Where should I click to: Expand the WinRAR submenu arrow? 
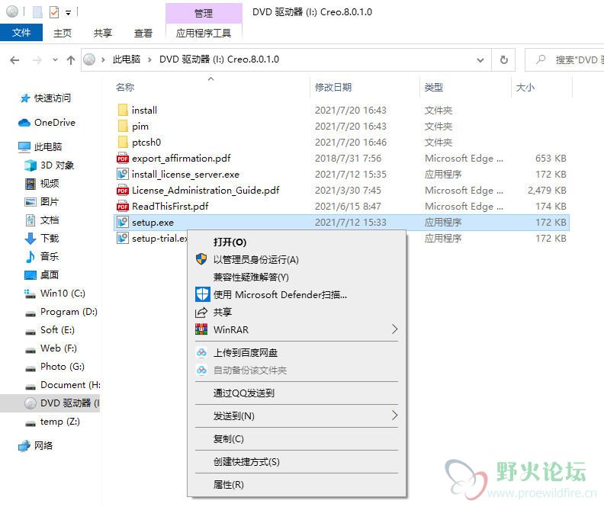[x=394, y=329]
